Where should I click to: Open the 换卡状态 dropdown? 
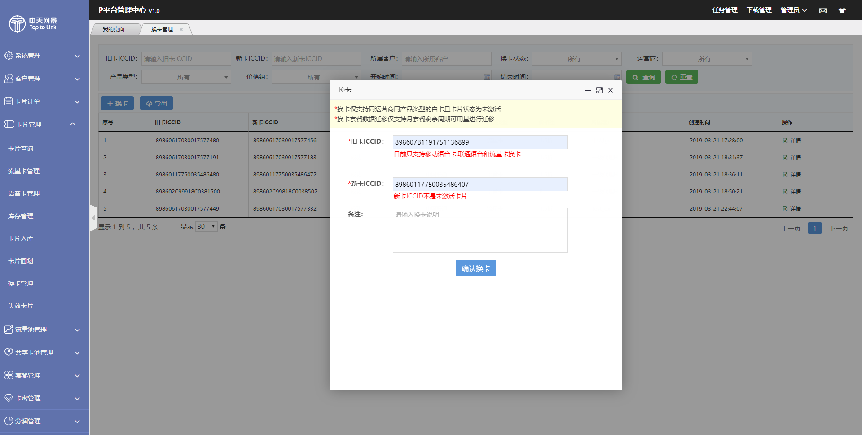[577, 59]
